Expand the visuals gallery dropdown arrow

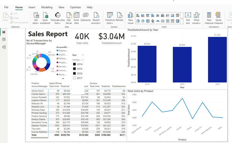[182, 18]
